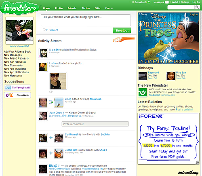Focus the Write a comment field
This screenshot has width=202, height=176.
click(95, 124)
